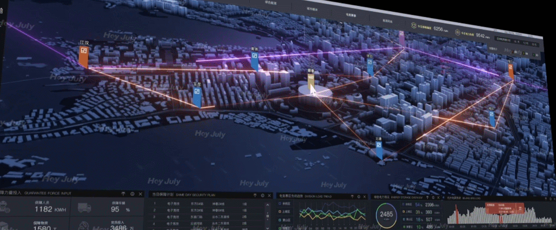This screenshot has width=556, height=230.
Task: Click the wrench icon beside the 3486 value
Action: click(84, 226)
